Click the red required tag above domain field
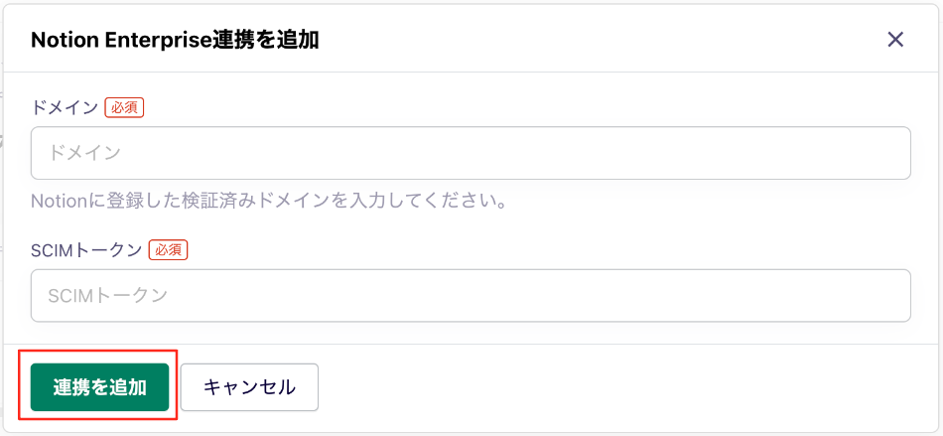Viewport: 943px width, 436px height. click(124, 107)
